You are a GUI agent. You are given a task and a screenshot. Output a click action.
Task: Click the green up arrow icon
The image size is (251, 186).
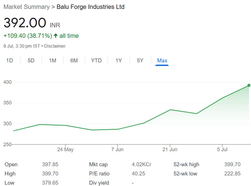[56, 36]
